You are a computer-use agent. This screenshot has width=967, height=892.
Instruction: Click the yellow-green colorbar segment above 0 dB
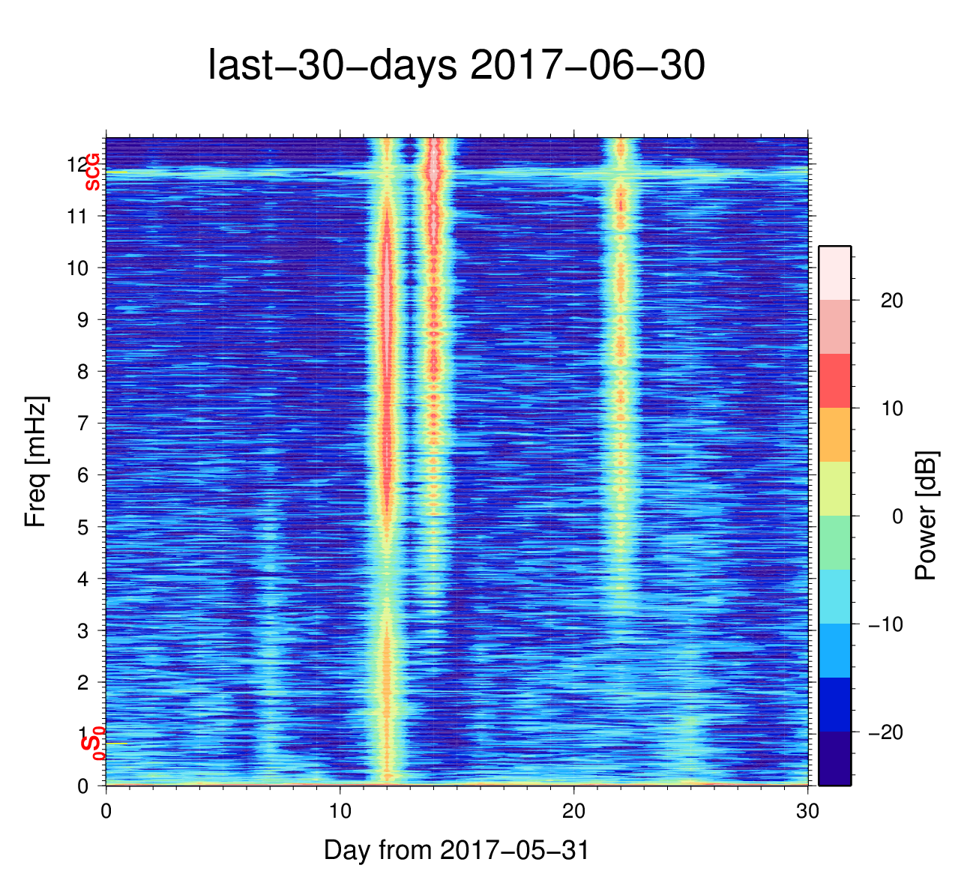834,489
